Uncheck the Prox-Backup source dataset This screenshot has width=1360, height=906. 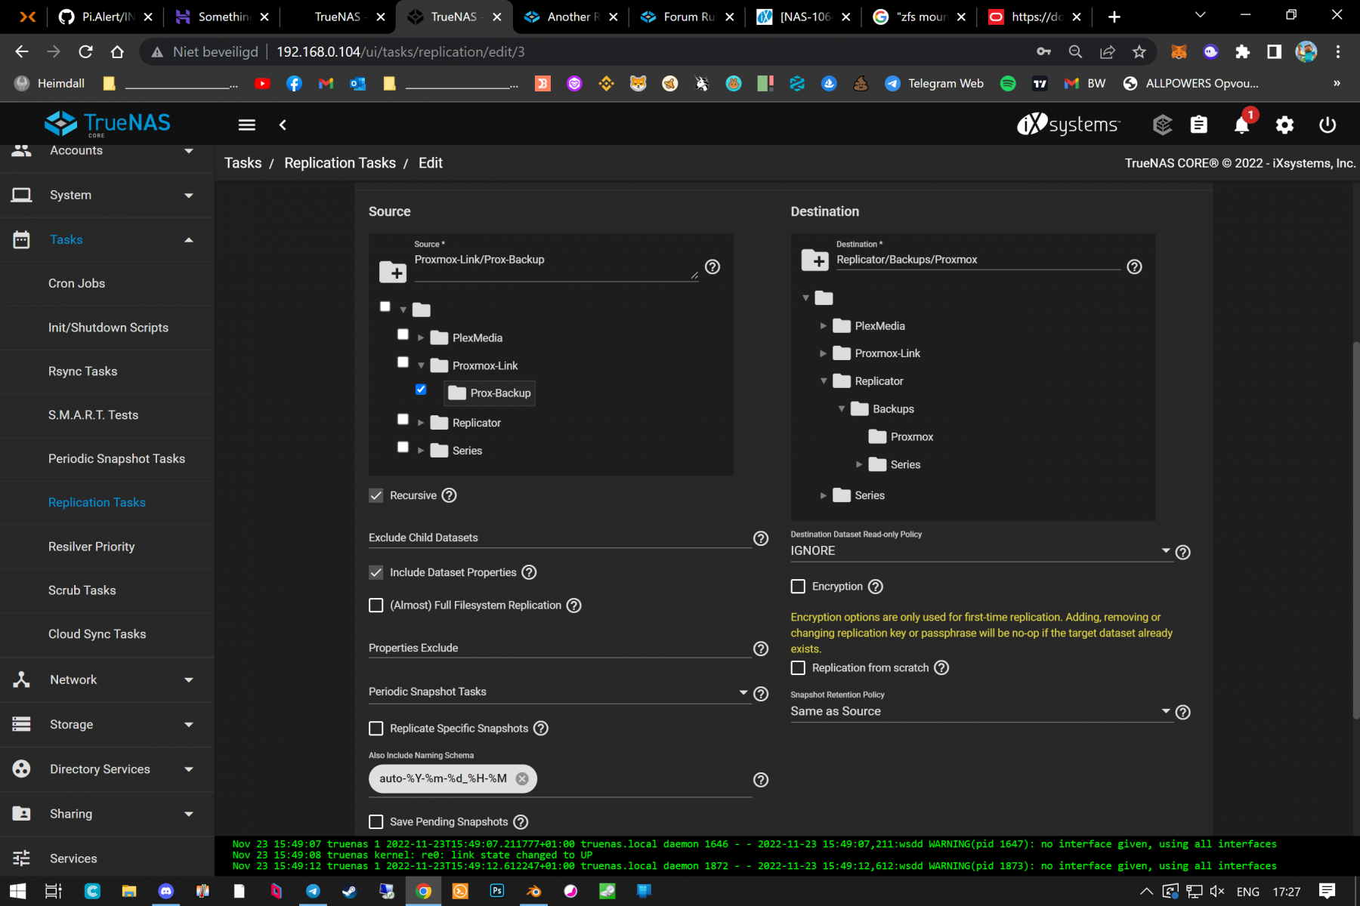point(421,390)
